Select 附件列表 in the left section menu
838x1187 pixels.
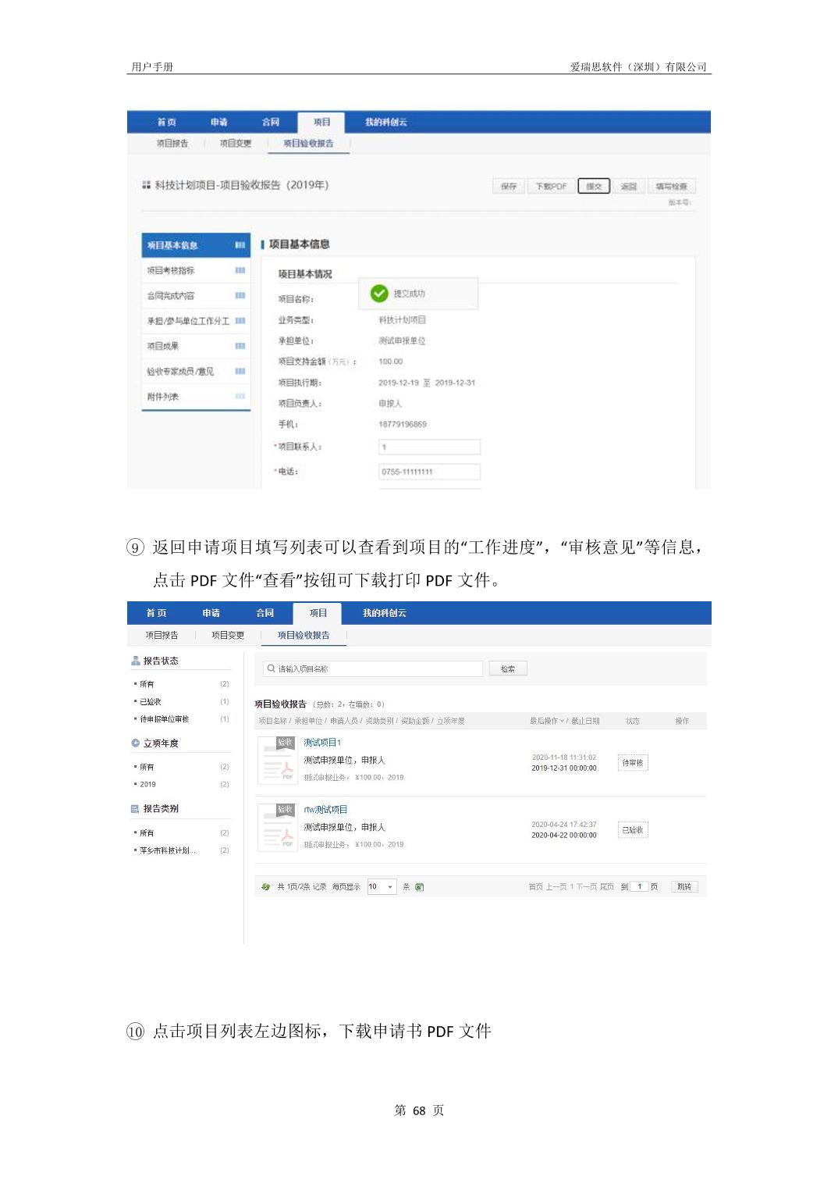(163, 397)
